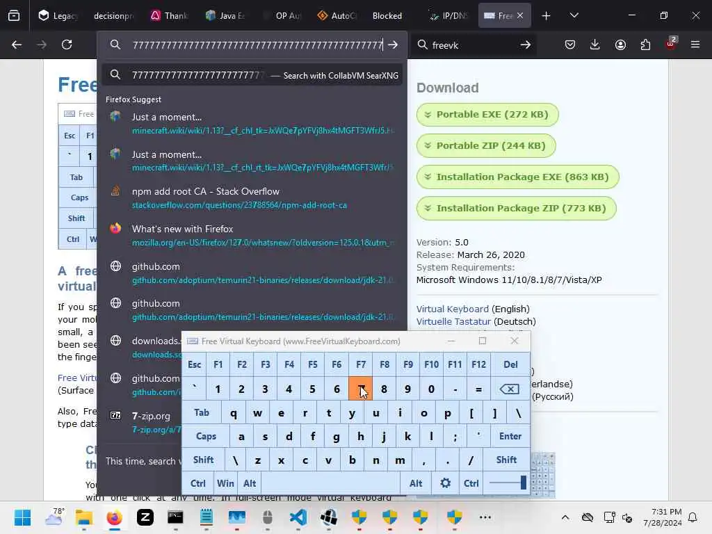Click the Tab key on virtual keyboard
The height and width of the screenshot is (534, 712).
pyautogui.click(x=202, y=412)
